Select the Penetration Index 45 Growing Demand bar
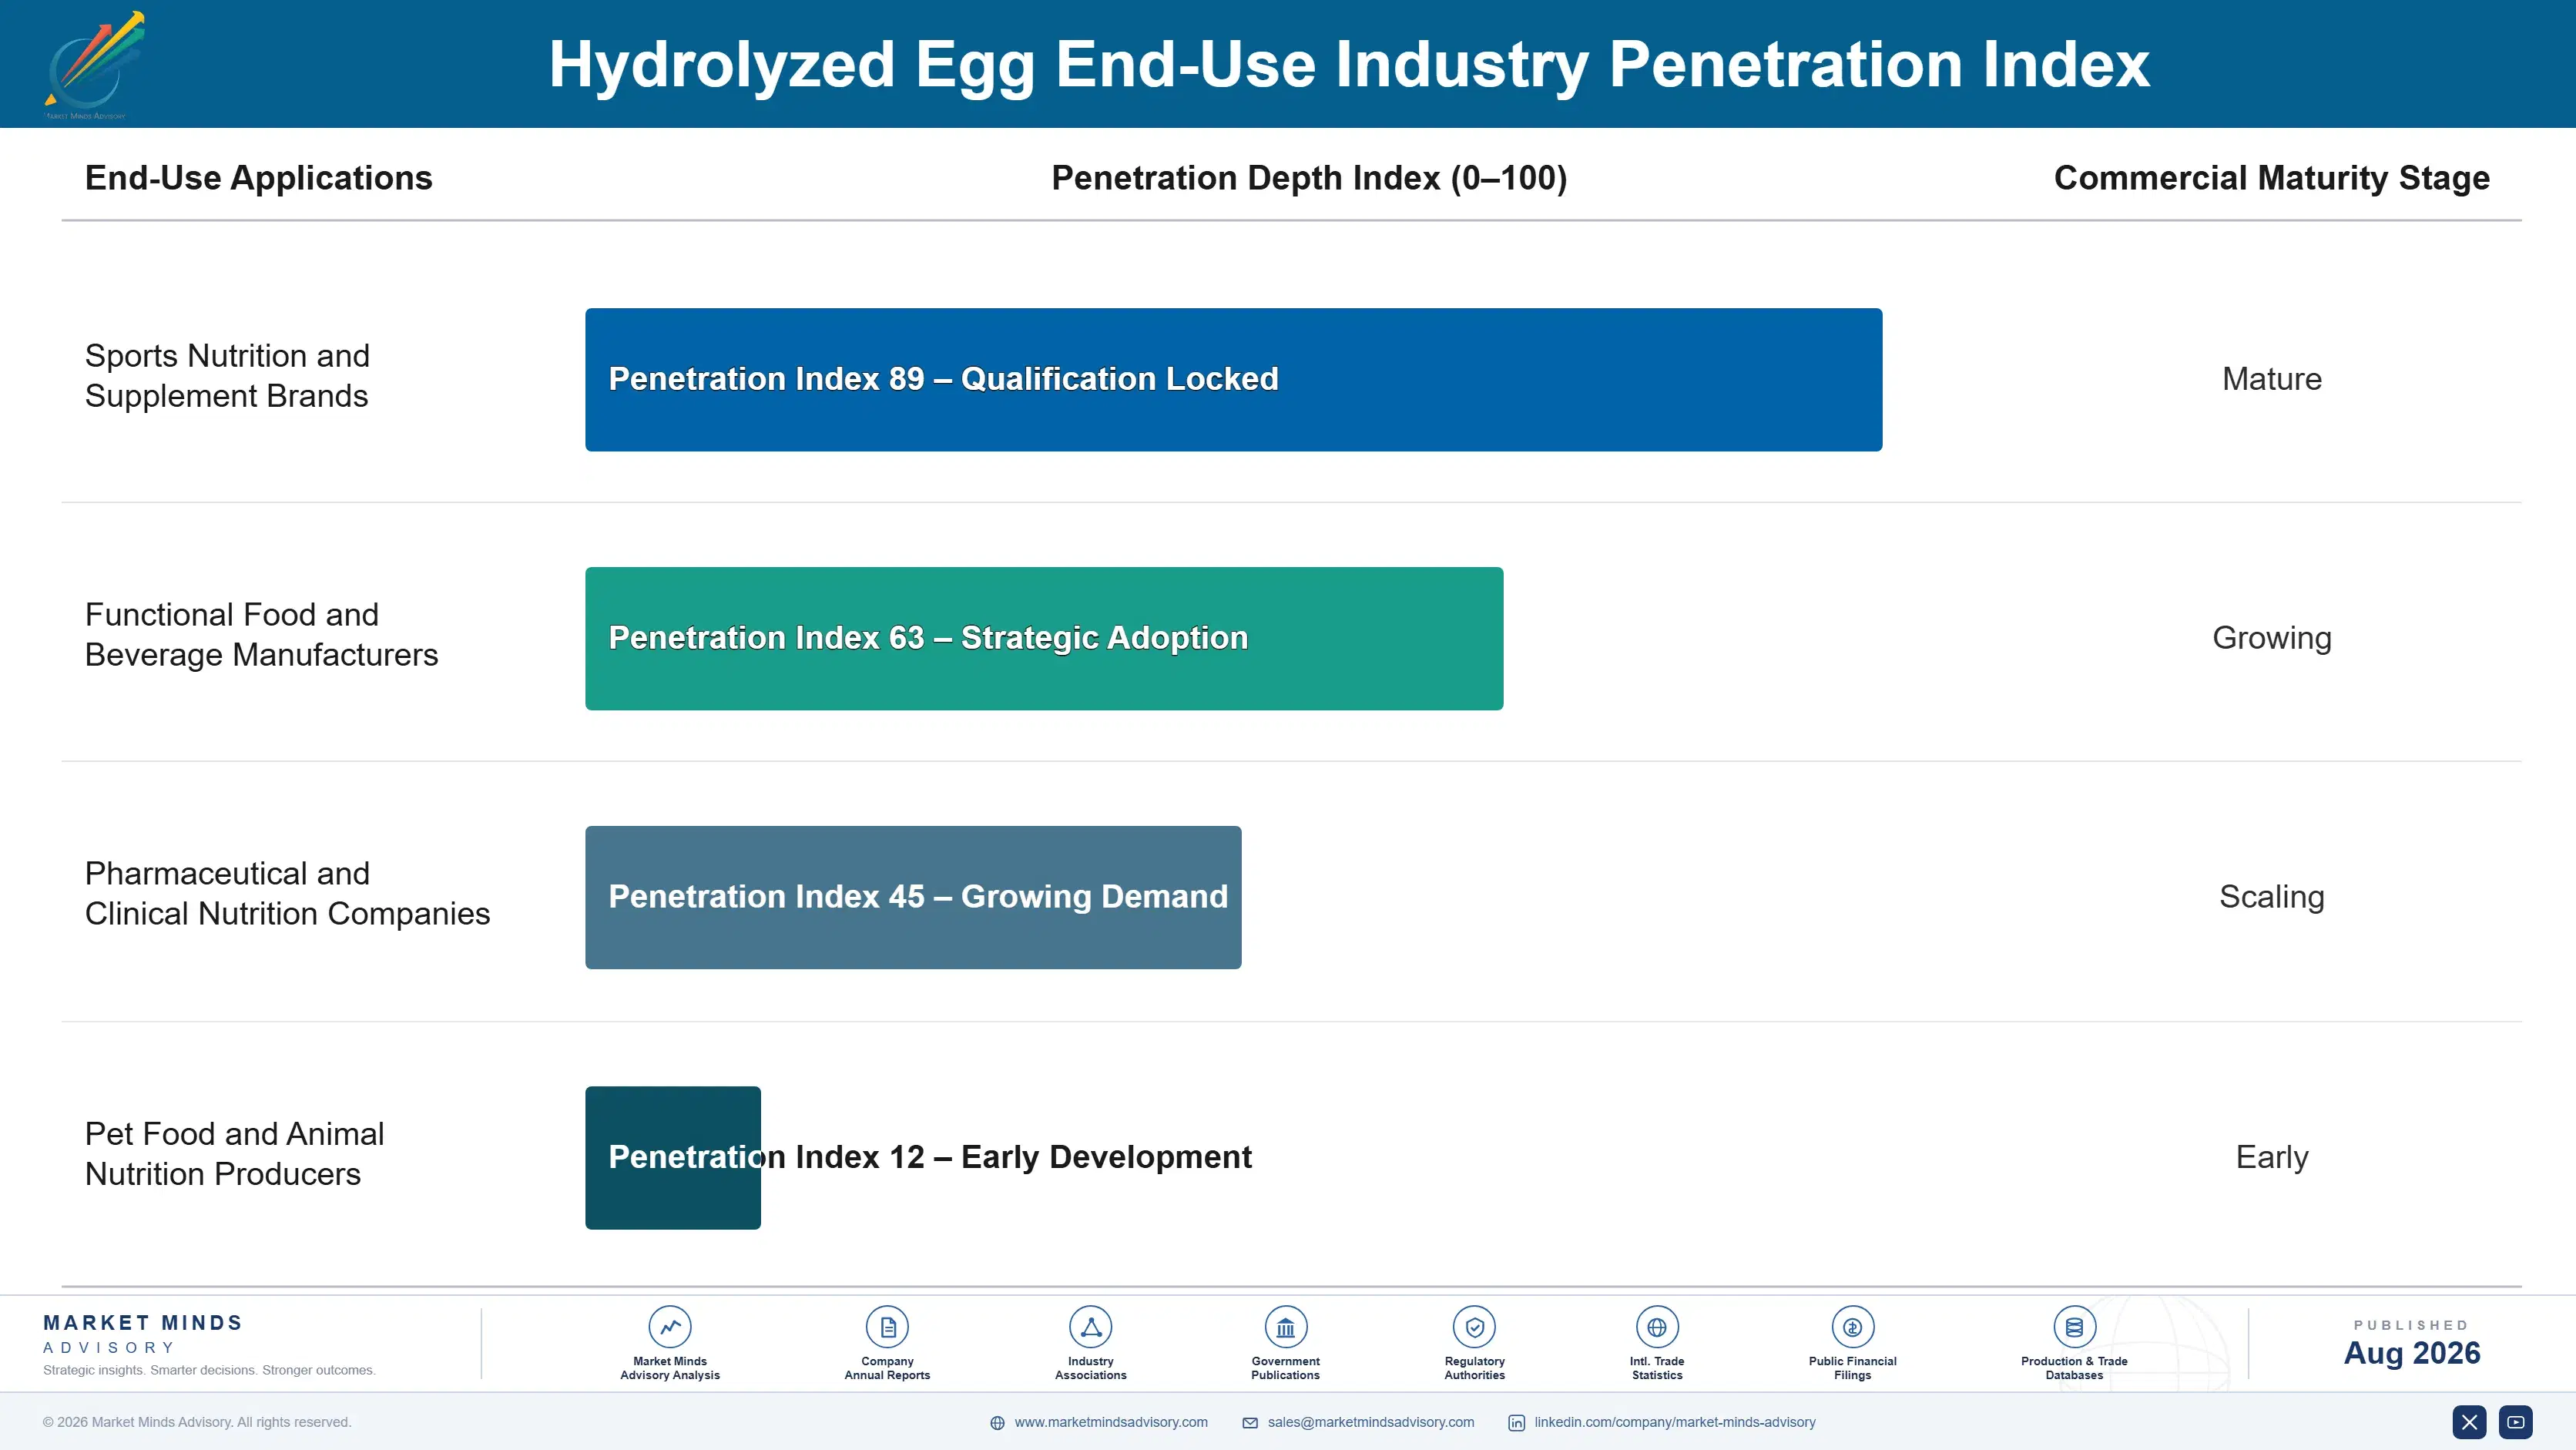This screenshot has width=2576, height=1450. [x=913, y=897]
